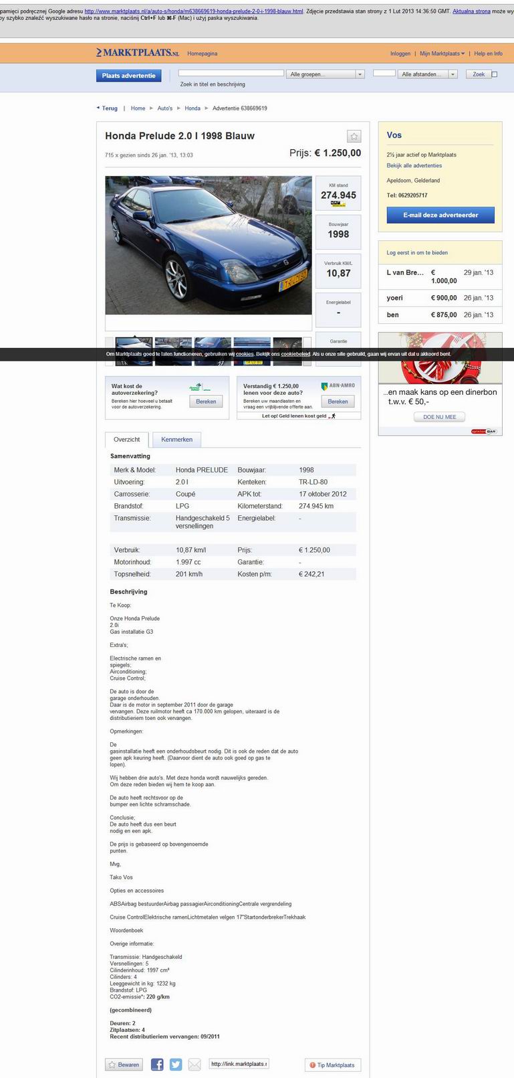Click the Tip Marktplaats button
514x1078 pixels.
[332, 1065]
